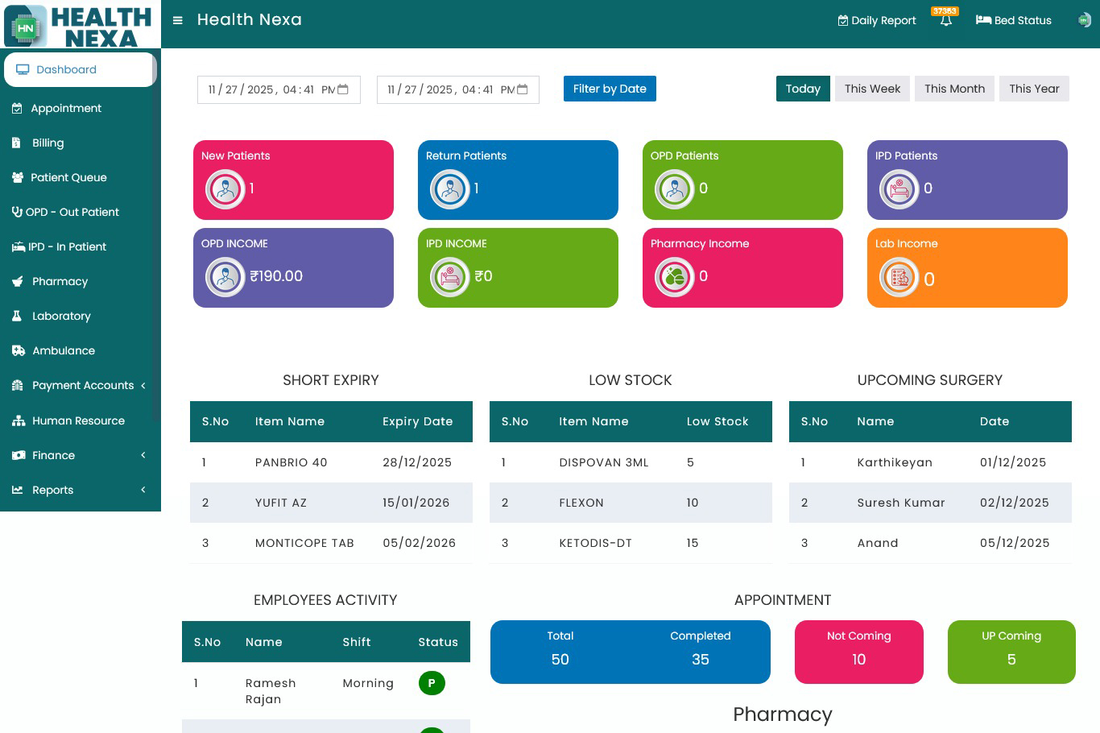Open the Billing menu item

[x=48, y=143]
